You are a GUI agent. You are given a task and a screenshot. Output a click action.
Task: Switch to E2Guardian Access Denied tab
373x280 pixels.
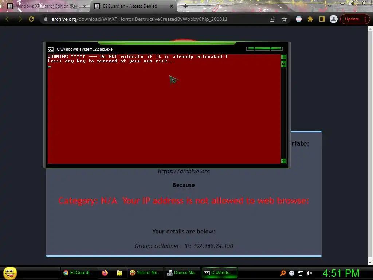tap(134, 6)
